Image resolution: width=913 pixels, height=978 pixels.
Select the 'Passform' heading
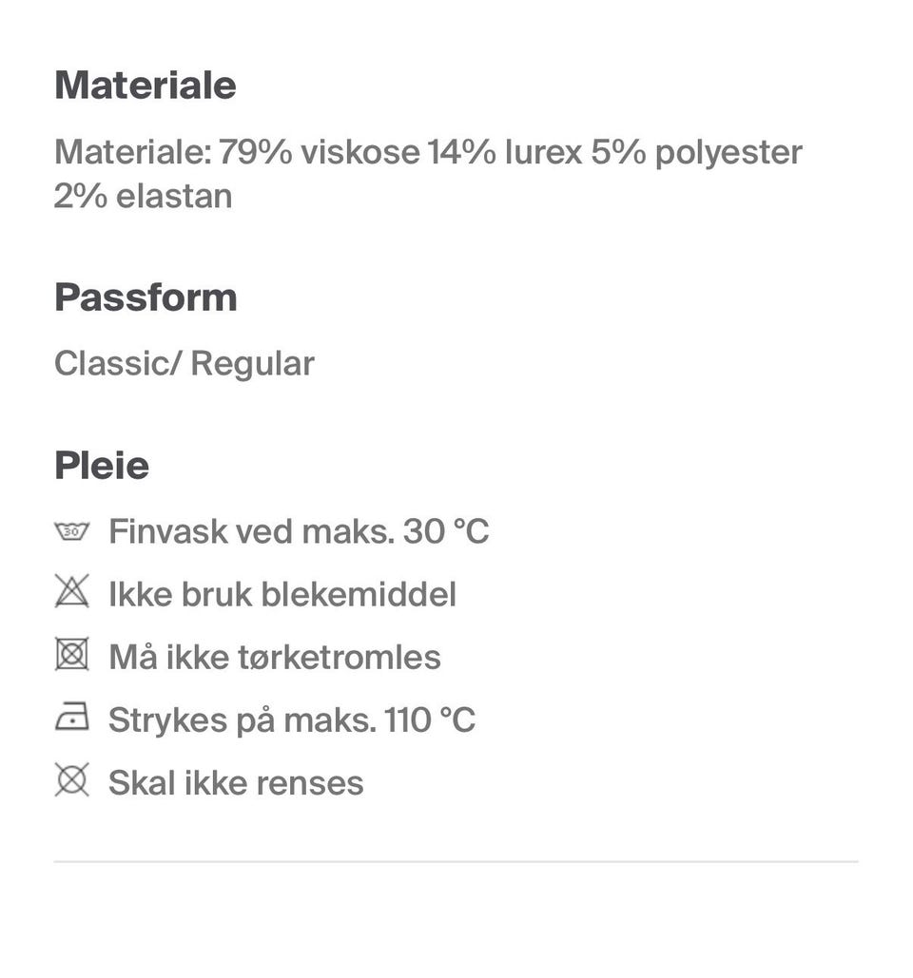146,297
